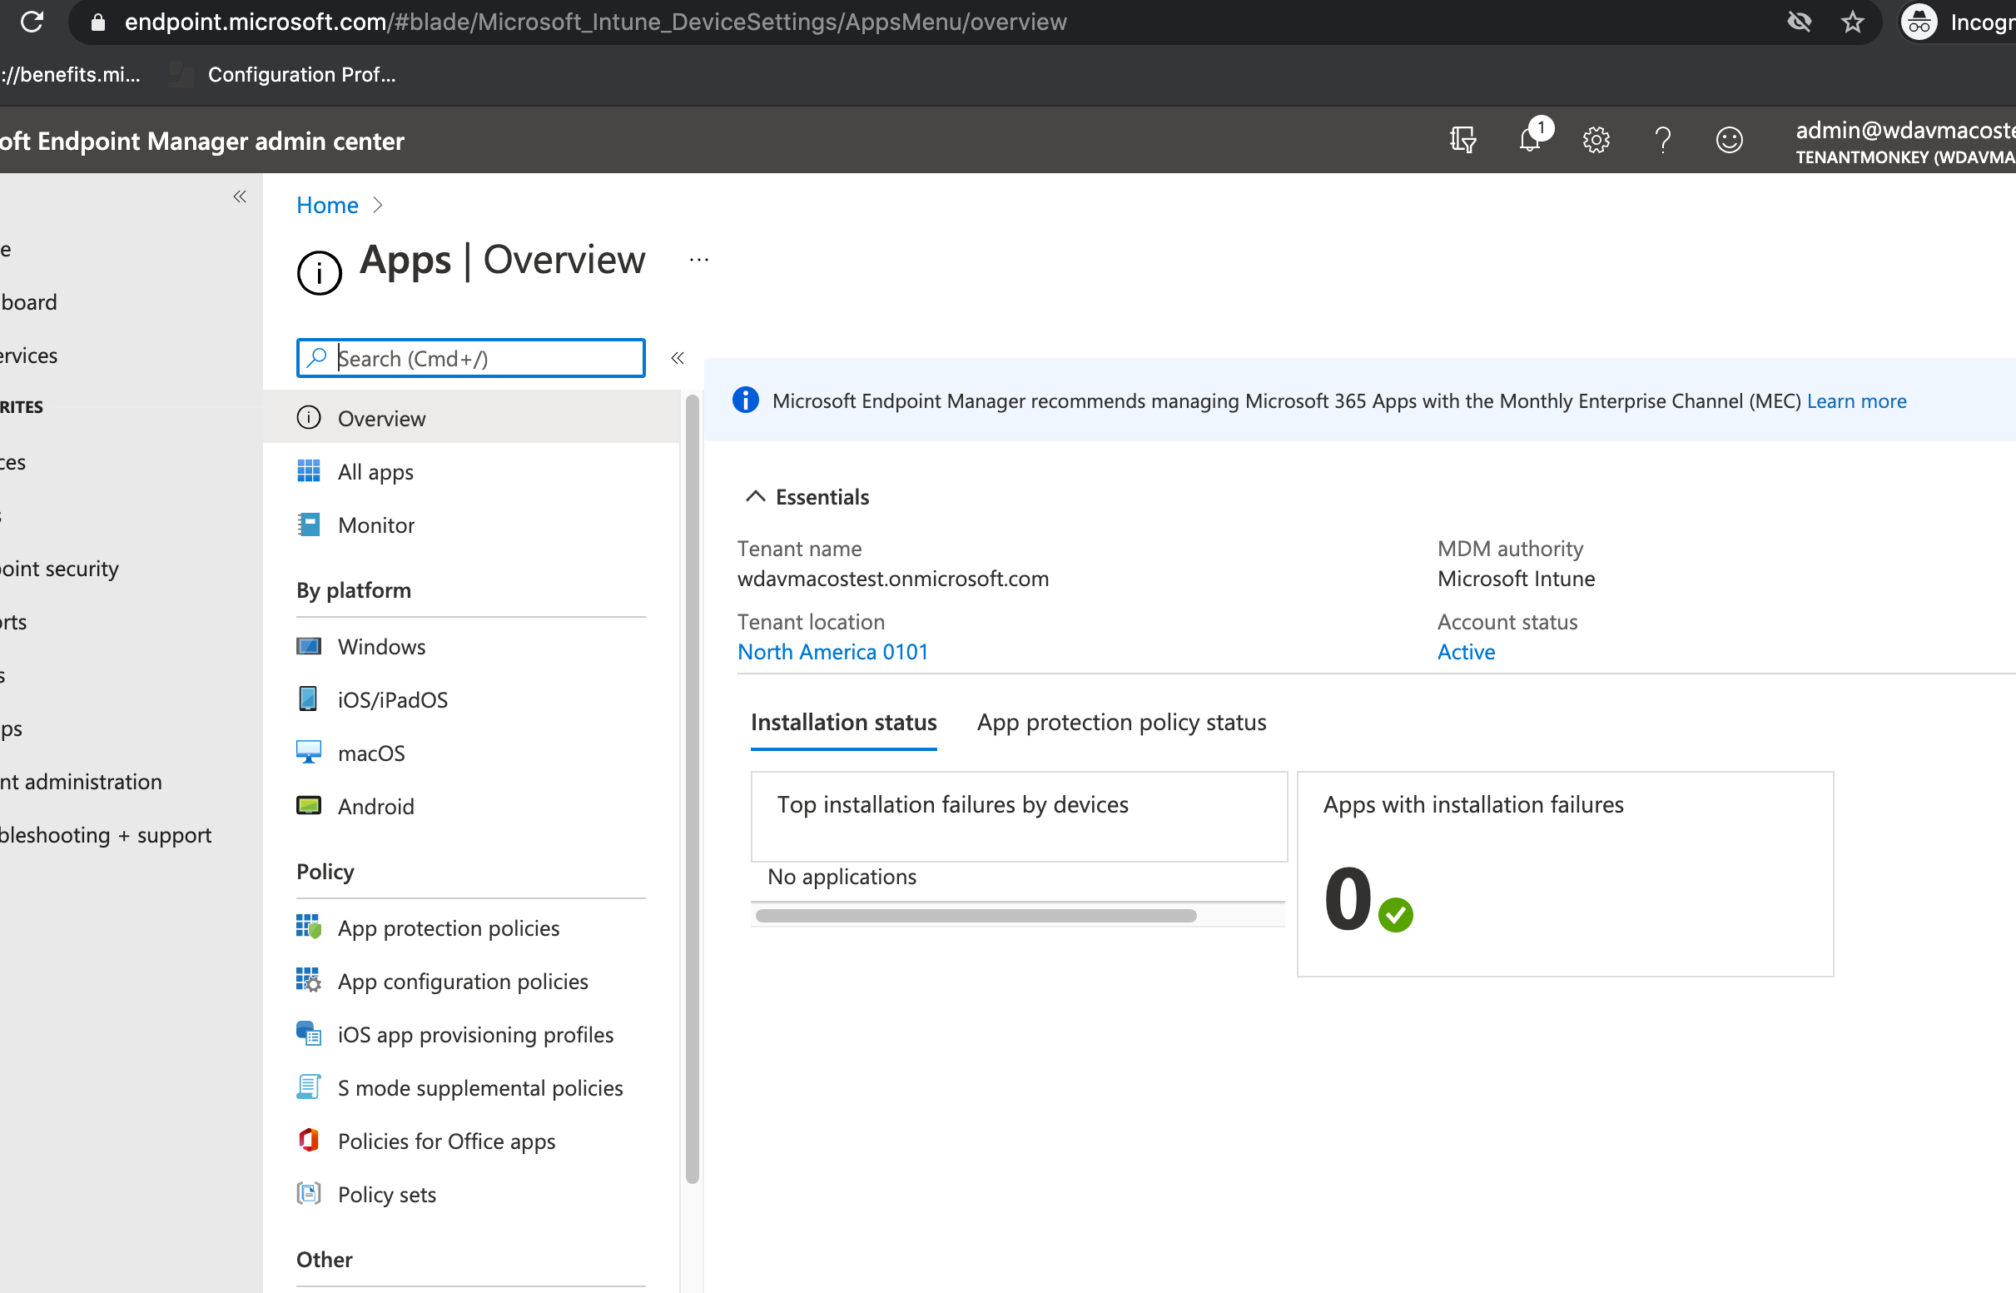Click the Active account status link

click(x=1467, y=652)
